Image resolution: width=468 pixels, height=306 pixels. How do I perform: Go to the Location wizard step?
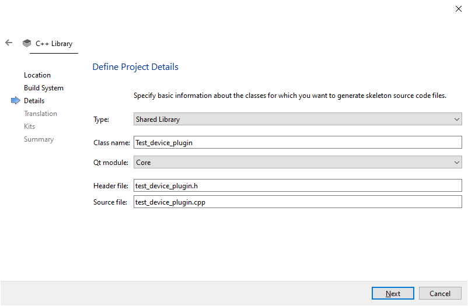click(x=37, y=75)
